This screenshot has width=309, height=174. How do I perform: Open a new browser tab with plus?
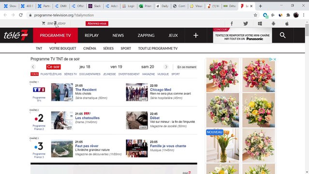point(260,6)
